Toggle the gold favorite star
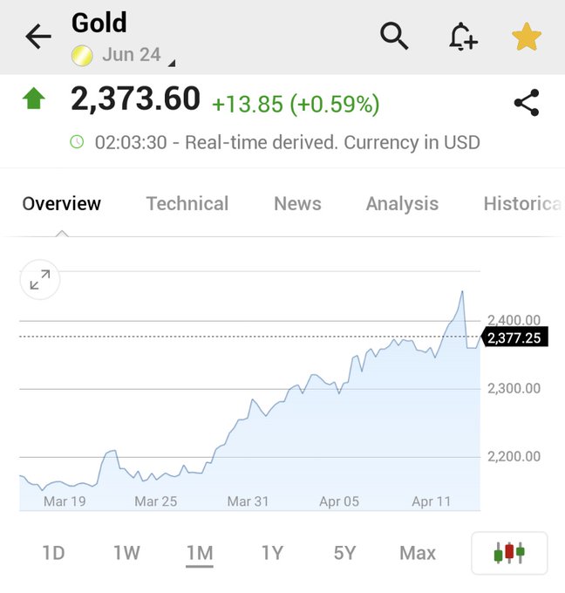Viewport: 565px width, 593px height. tap(527, 37)
